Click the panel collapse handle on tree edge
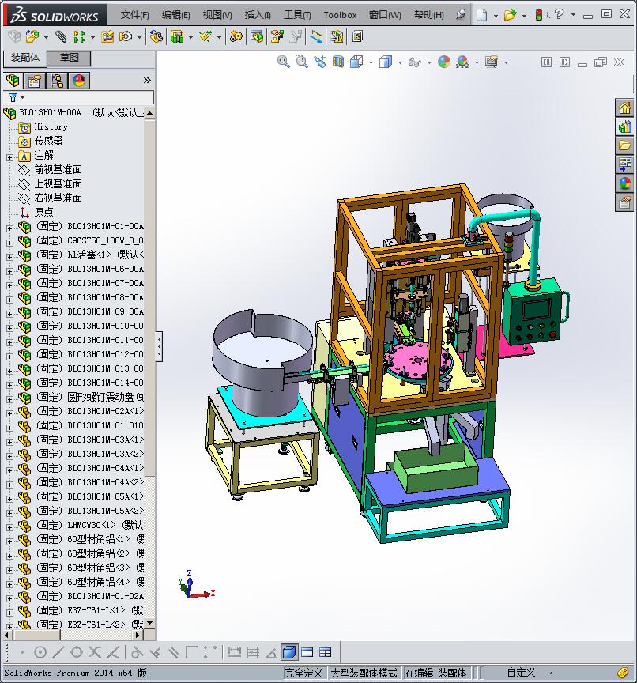The image size is (637, 683). pyautogui.click(x=160, y=346)
